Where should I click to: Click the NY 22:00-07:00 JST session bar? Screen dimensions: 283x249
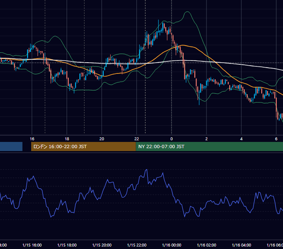coord(209,146)
